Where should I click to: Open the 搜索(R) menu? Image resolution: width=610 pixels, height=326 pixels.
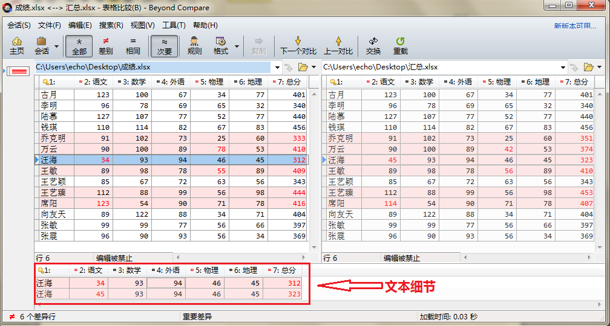[111, 25]
